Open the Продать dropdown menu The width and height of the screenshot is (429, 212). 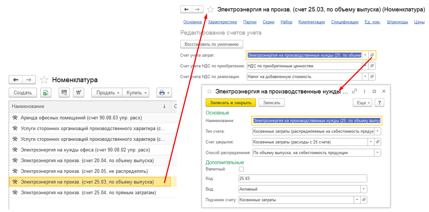(x=107, y=93)
